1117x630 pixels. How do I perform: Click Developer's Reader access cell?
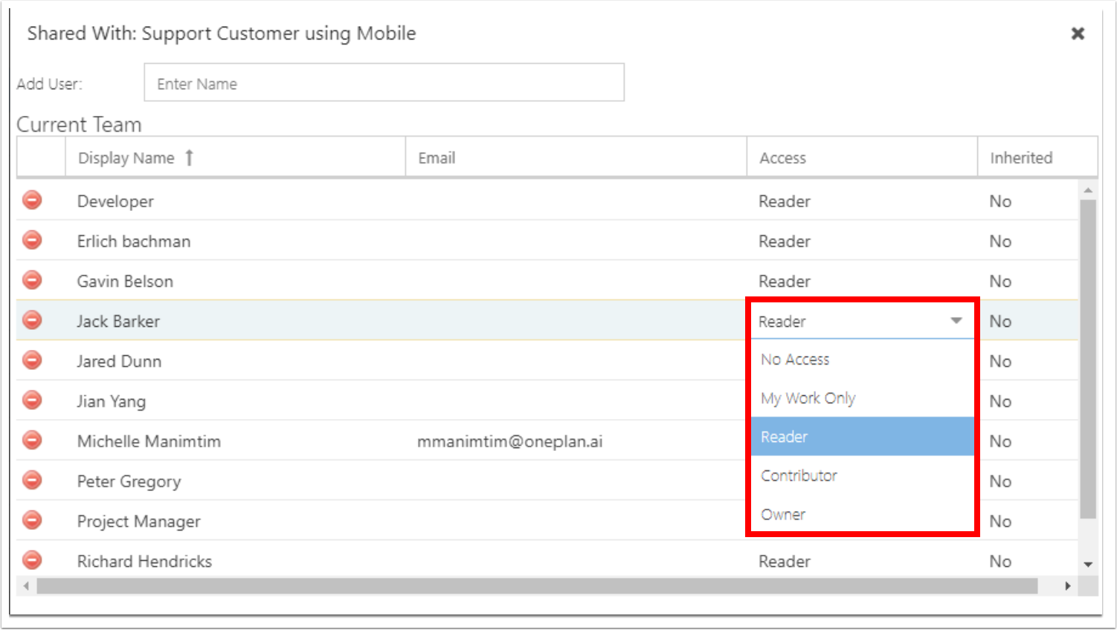pyautogui.click(x=862, y=201)
